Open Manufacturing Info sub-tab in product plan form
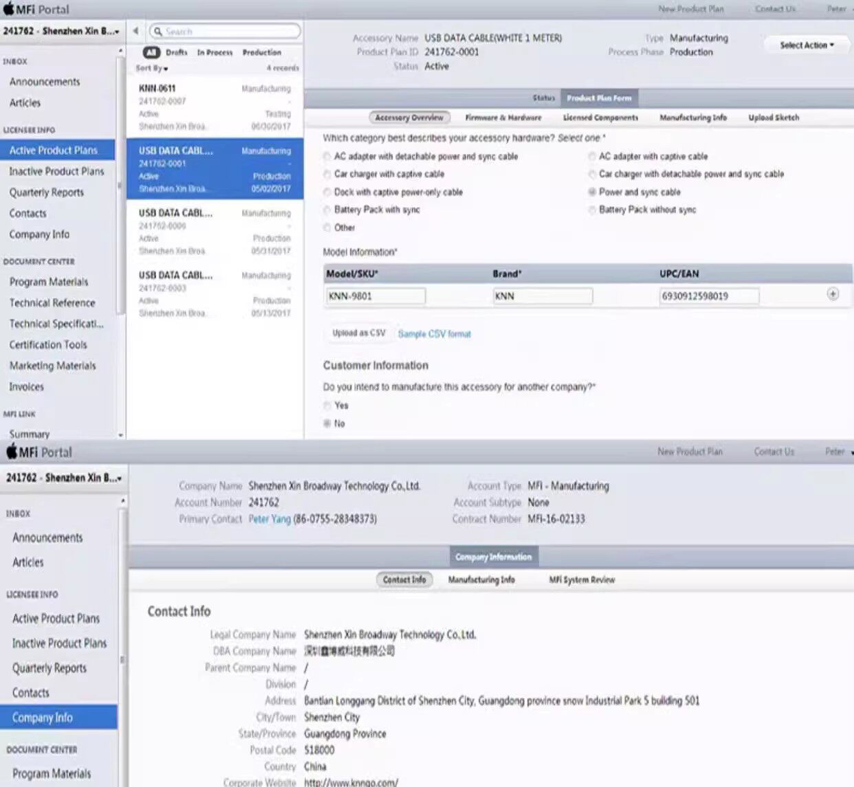Screen dimensions: 854x787 (693, 118)
